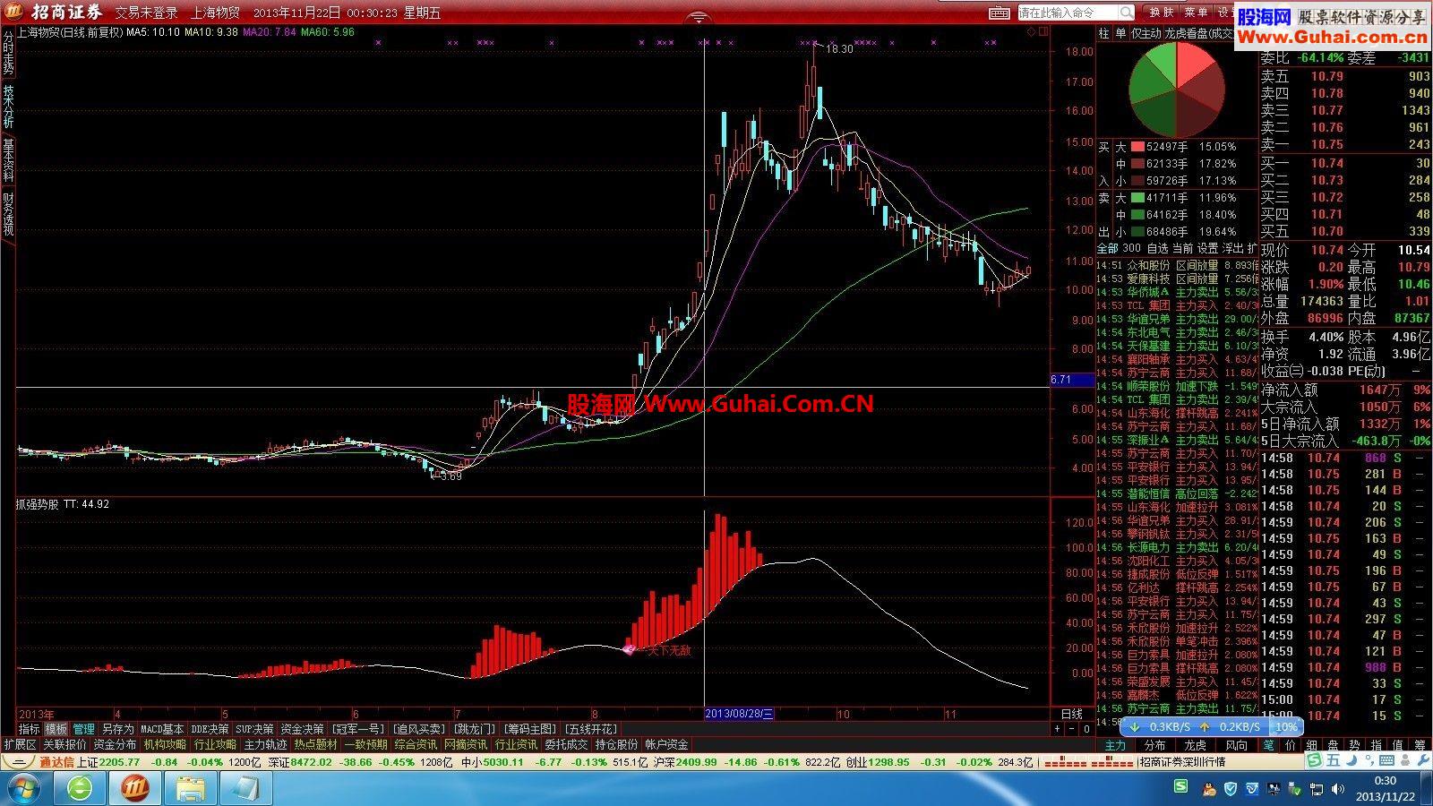This screenshot has height=806, width=1433.
Task: Select 笔 tab at bottom right
Action: coord(1268,745)
